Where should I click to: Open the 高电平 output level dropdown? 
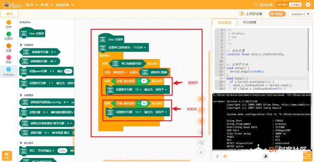(x=161, y=90)
